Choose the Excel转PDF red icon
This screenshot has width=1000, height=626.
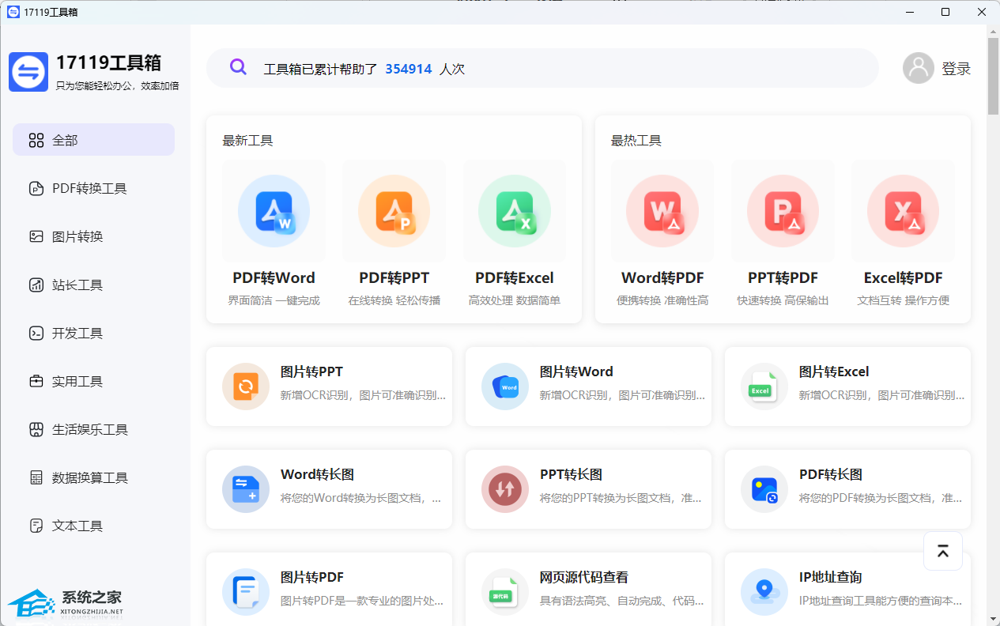click(903, 211)
